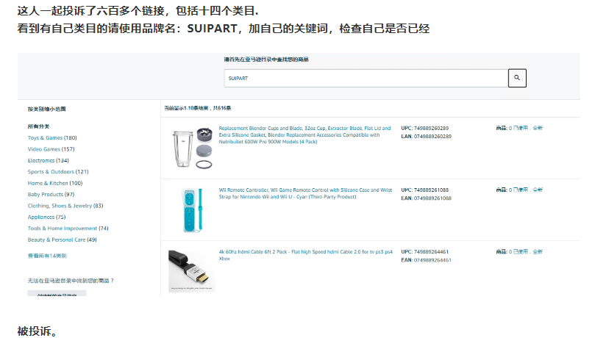Click the magnifier search icon button
The width and height of the screenshot is (592, 338).
click(x=517, y=78)
